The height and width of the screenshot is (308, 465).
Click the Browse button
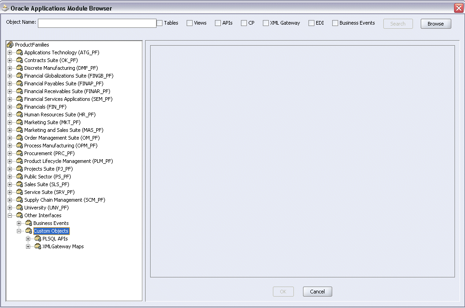(436, 24)
